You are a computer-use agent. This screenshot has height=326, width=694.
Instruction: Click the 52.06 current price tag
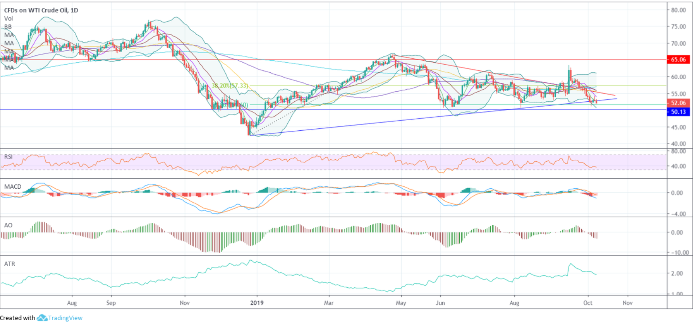(678, 103)
